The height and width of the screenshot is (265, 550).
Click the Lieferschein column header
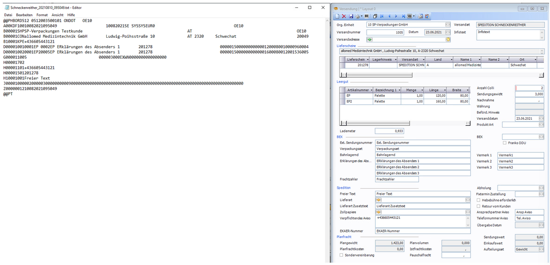click(355, 60)
